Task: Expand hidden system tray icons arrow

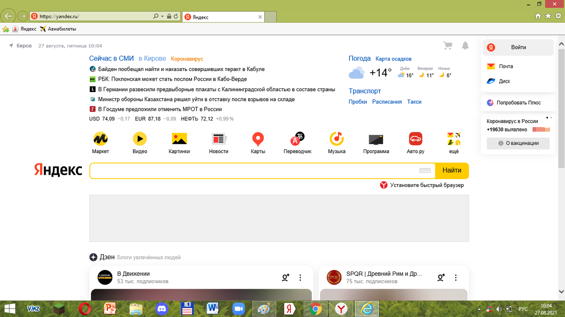Action: [480, 309]
